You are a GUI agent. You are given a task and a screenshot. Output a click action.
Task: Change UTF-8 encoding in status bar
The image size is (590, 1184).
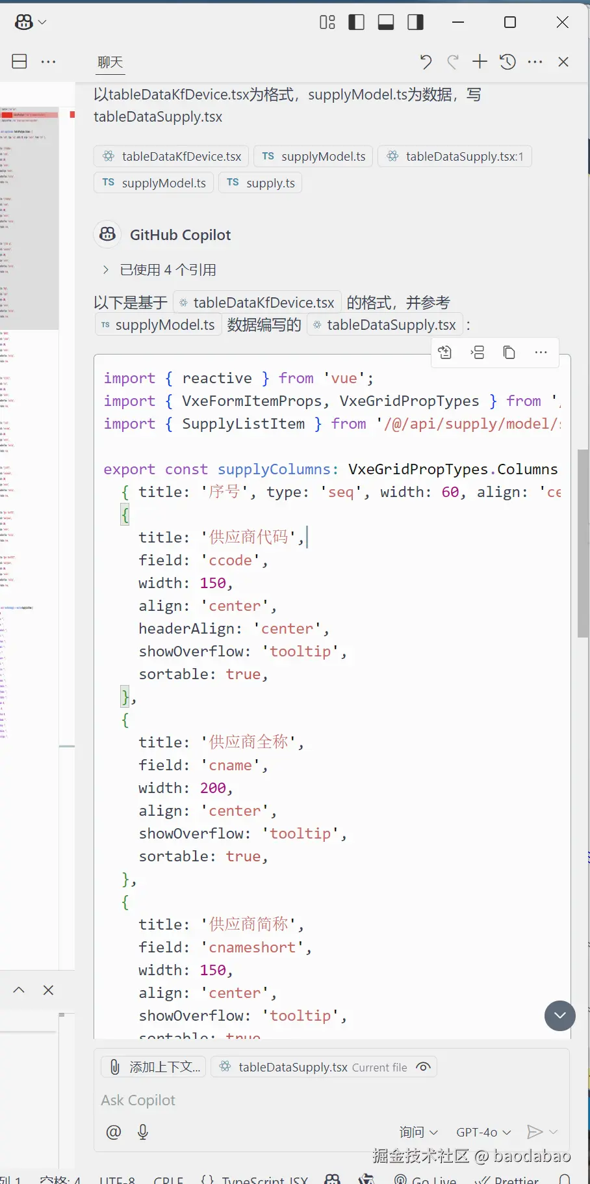click(118, 1179)
